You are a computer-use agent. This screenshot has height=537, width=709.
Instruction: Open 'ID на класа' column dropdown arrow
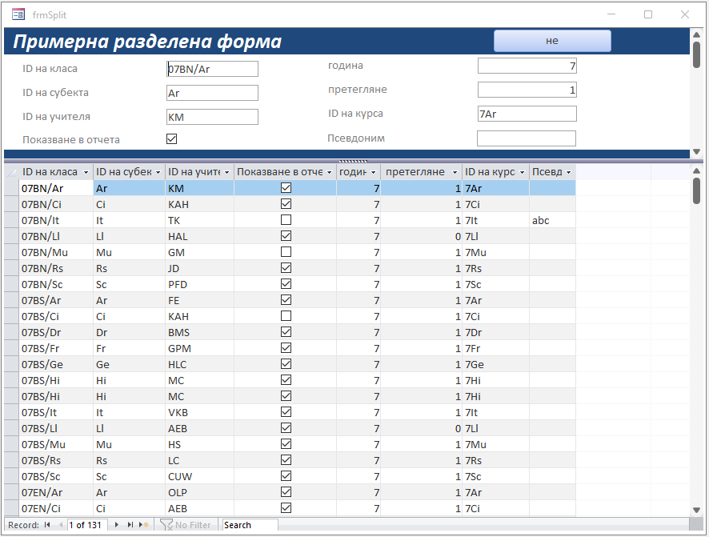(x=86, y=172)
